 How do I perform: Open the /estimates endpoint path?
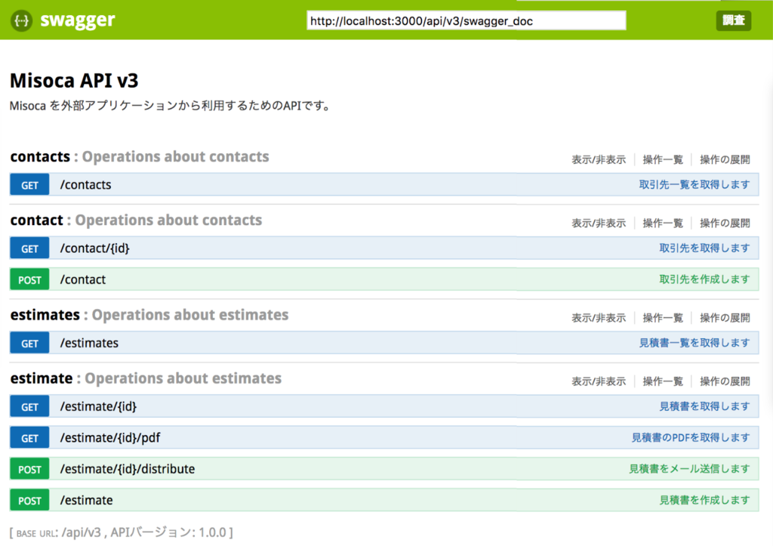(x=89, y=344)
